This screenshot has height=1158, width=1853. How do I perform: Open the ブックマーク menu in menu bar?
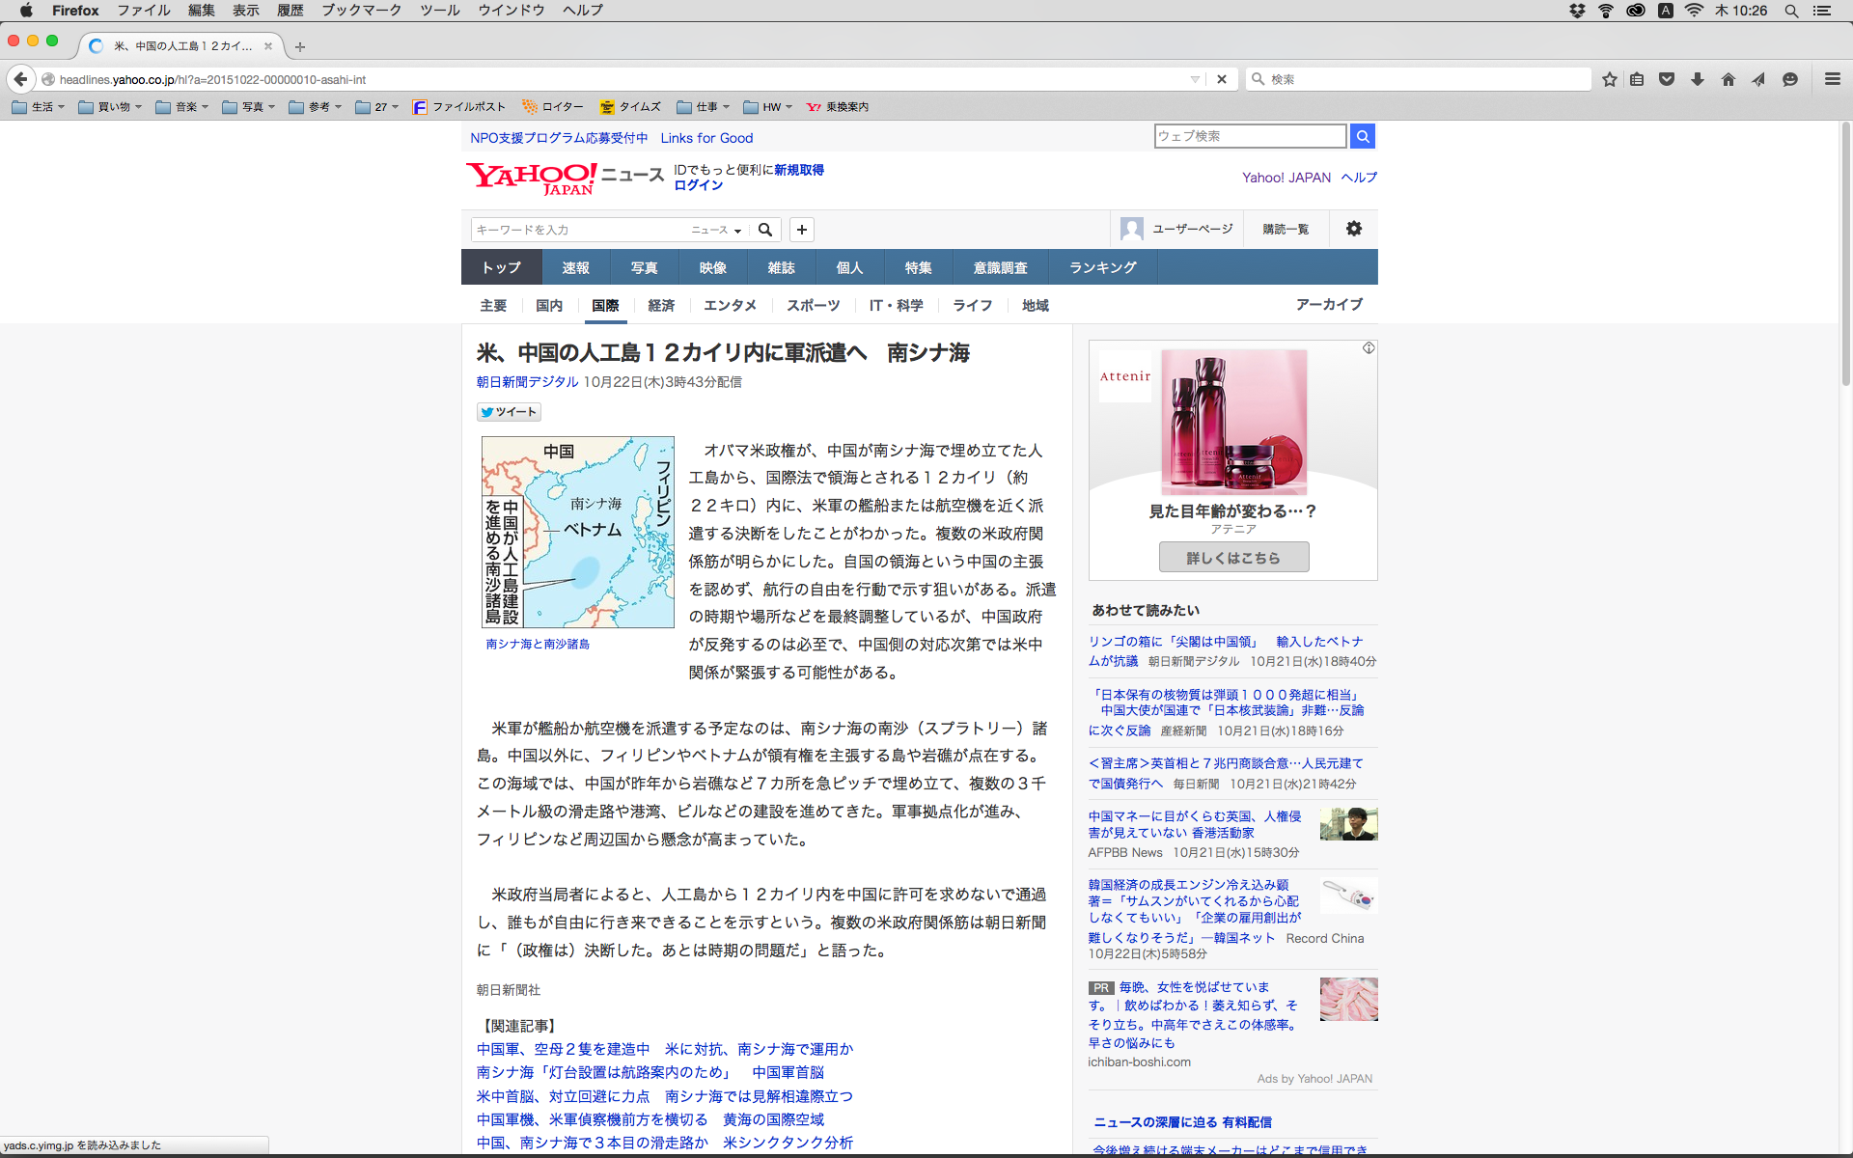pyautogui.click(x=361, y=10)
